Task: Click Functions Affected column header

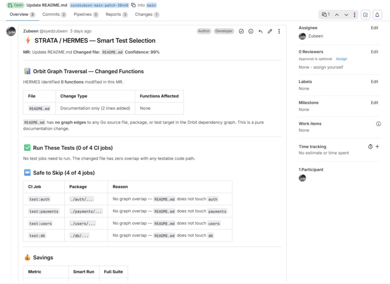Action: tap(159, 96)
